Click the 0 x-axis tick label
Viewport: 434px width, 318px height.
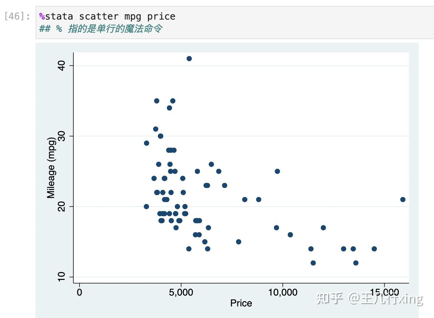click(x=79, y=292)
